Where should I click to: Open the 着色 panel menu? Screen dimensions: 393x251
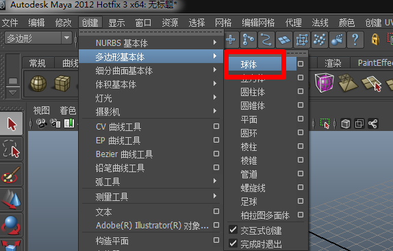tap(68, 110)
